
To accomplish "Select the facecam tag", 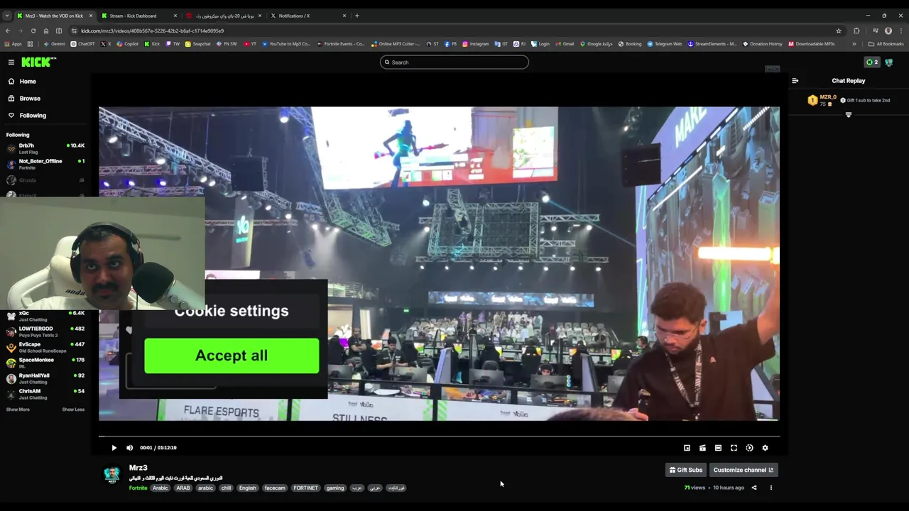I will pyautogui.click(x=275, y=488).
